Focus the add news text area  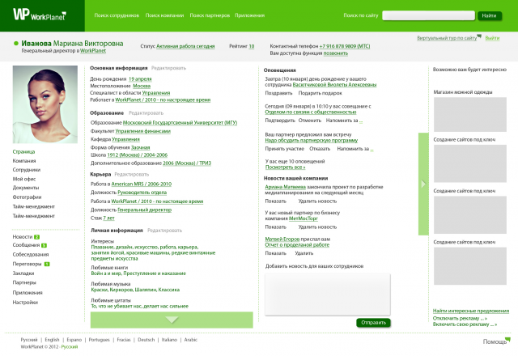[328, 294]
